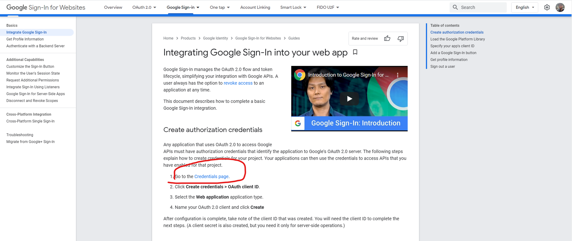Open the revoke access link
572x241 pixels.
coord(238,83)
